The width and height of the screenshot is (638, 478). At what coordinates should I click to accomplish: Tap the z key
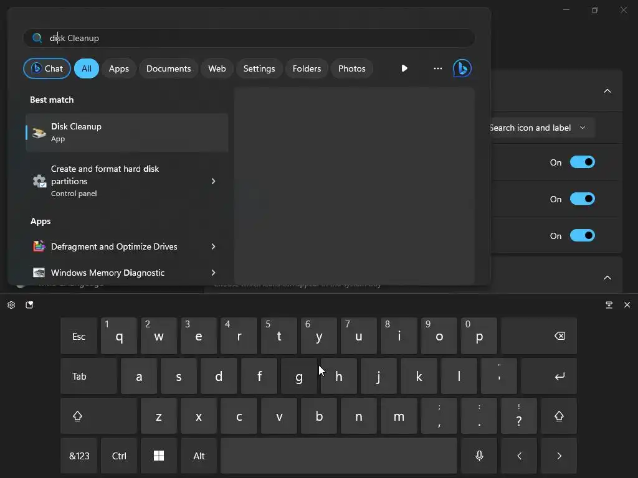(x=159, y=416)
